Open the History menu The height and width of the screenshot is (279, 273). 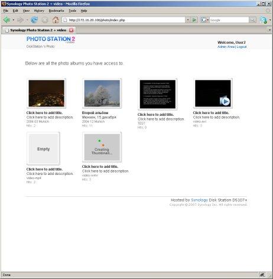[x=39, y=11]
